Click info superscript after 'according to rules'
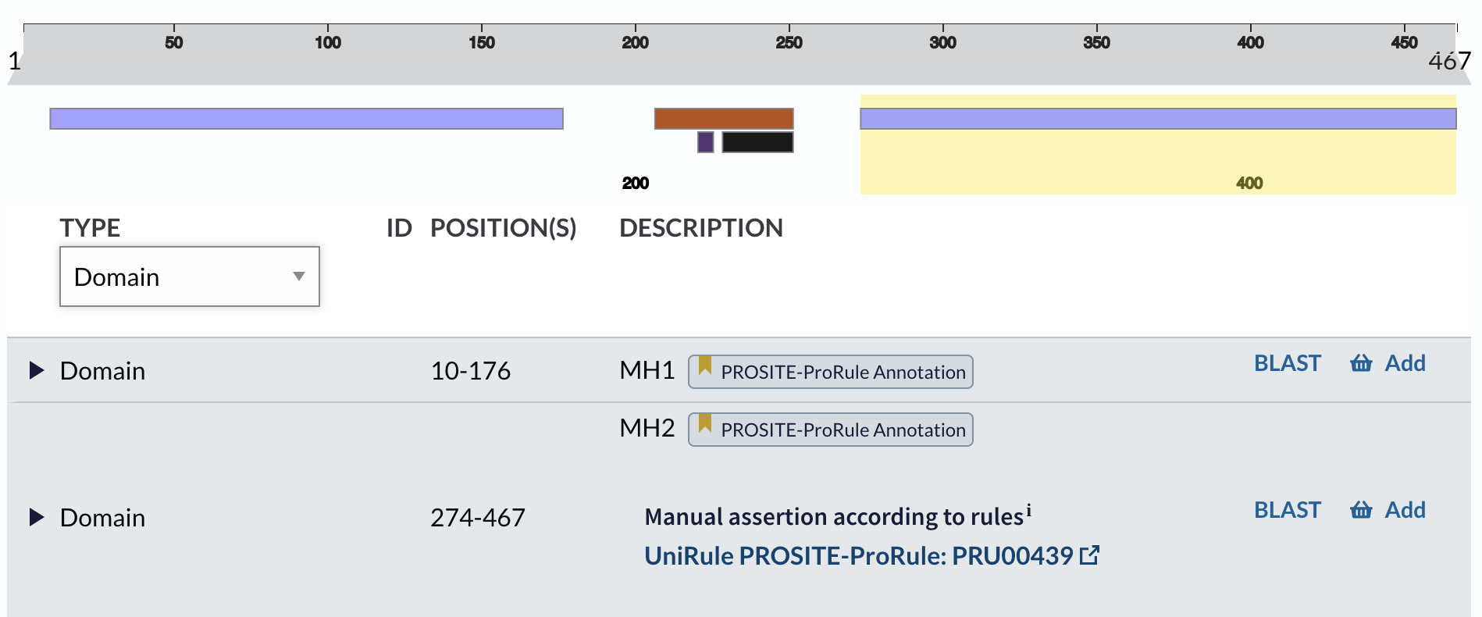Viewport: 1482px width, 617px height. 1028,511
